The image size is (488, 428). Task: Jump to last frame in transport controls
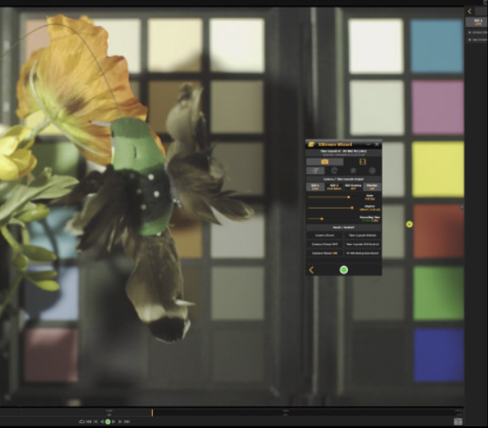click(127, 421)
